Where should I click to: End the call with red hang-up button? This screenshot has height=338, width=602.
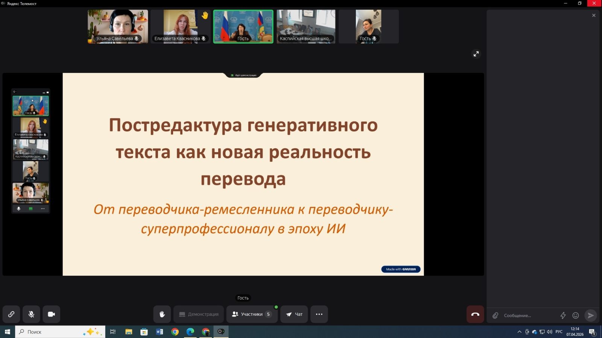(475, 314)
